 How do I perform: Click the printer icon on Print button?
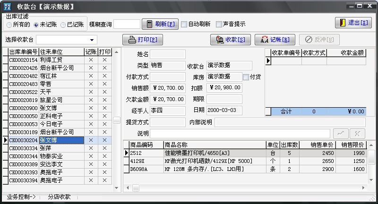pyautogui.click(x=132, y=40)
